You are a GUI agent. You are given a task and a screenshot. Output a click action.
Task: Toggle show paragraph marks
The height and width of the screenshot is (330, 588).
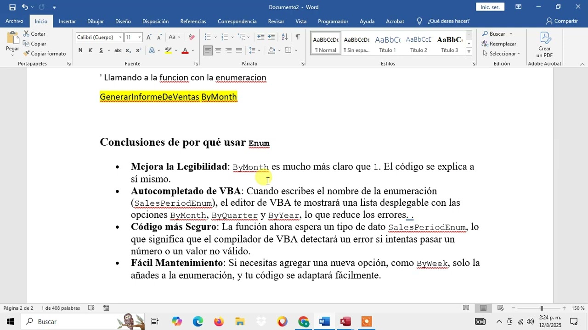click(298, 37)
